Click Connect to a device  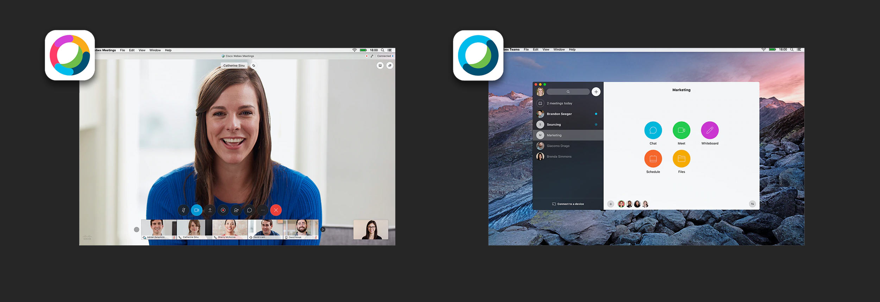pyautogui.click(x=568, y=204)
